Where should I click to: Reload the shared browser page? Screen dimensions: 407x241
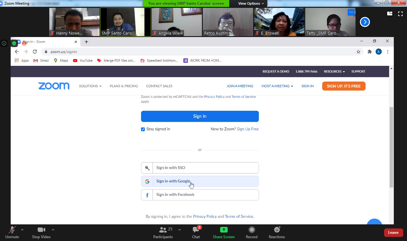pos(35,52)
